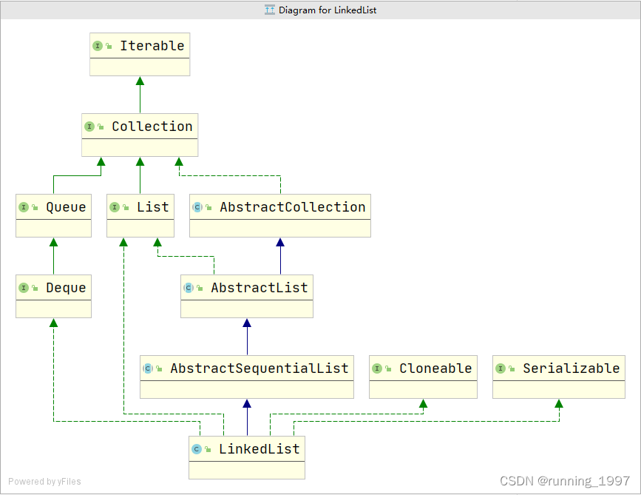Click the 'Diagram for LinkedList' title text

[x=328, y=10]
